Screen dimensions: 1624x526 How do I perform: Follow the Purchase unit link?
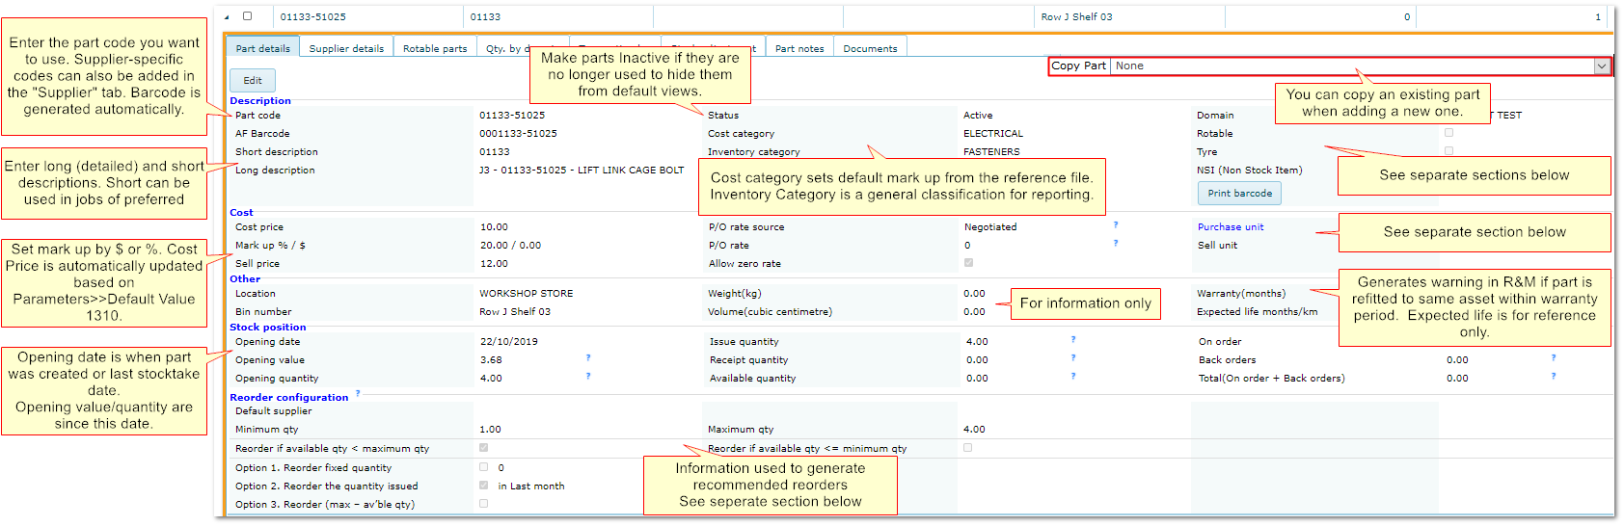tap(1231, 227)
